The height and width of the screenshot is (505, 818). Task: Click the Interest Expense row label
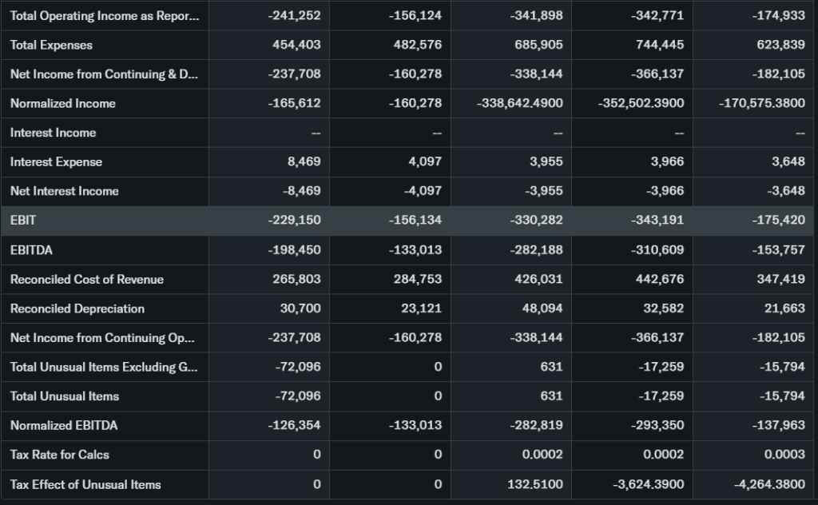click(x=56, y=161)
